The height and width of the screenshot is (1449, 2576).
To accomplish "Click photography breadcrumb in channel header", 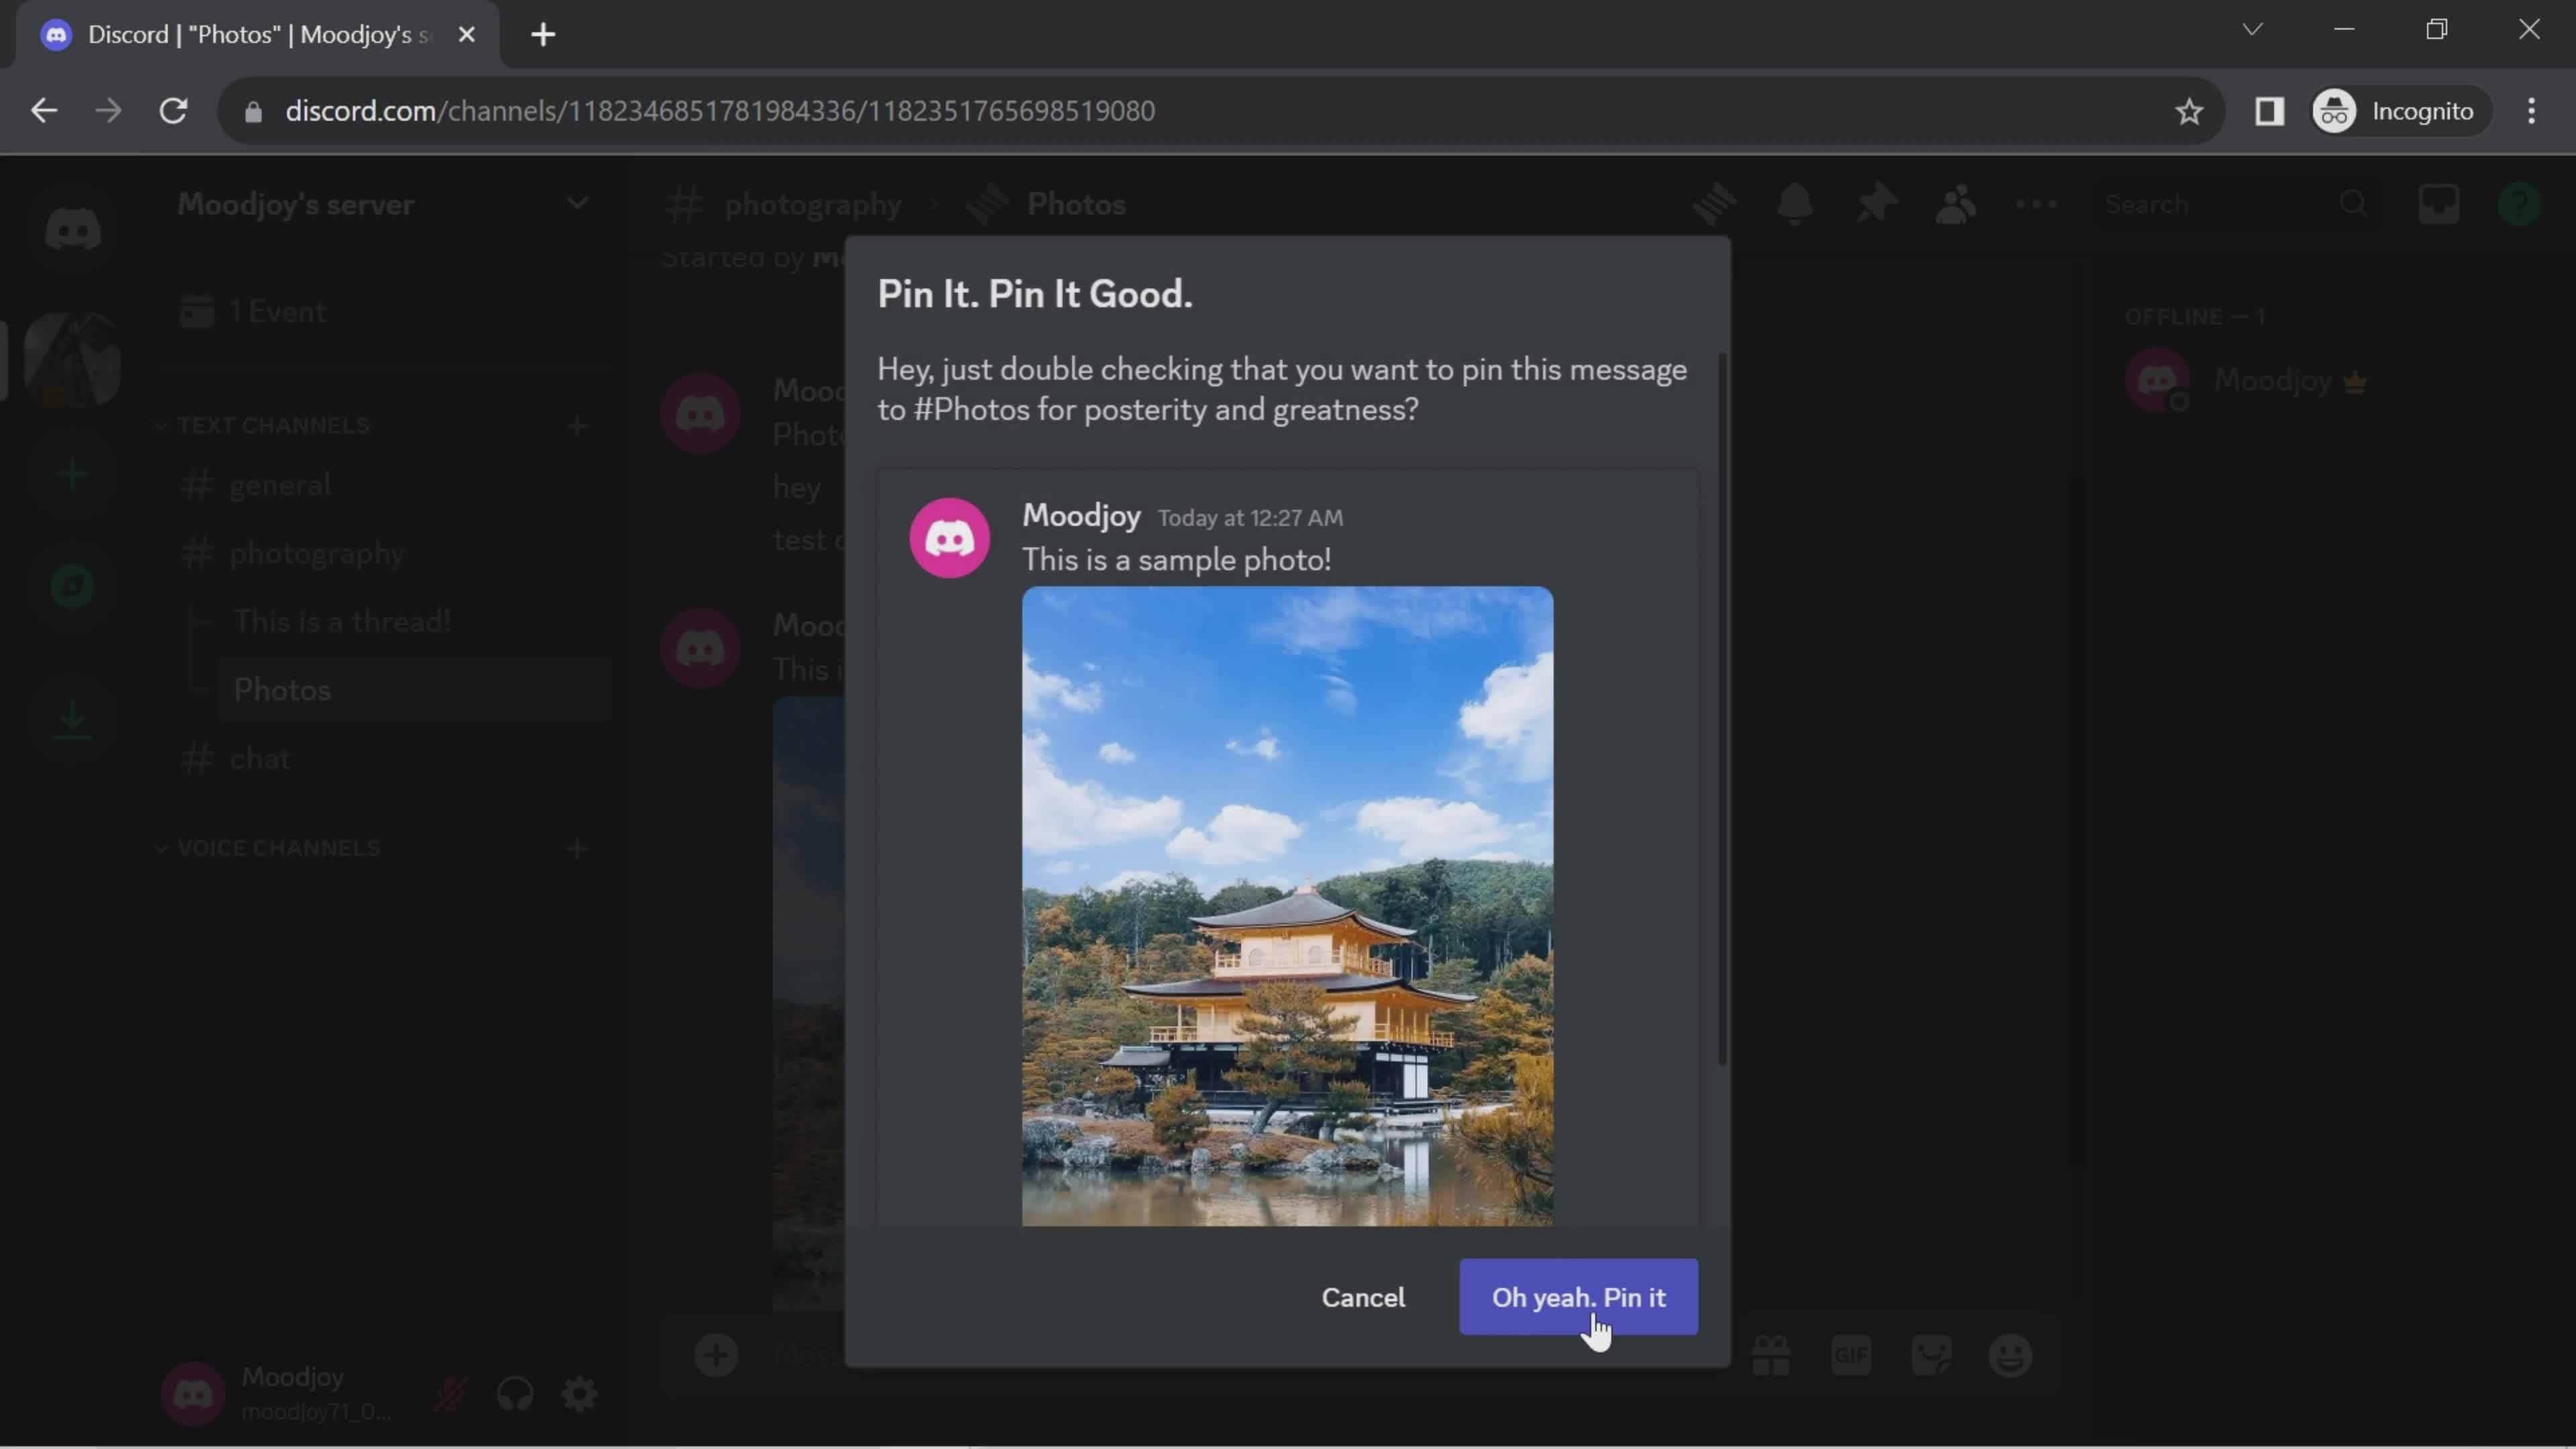I will (x=812, y=204).
